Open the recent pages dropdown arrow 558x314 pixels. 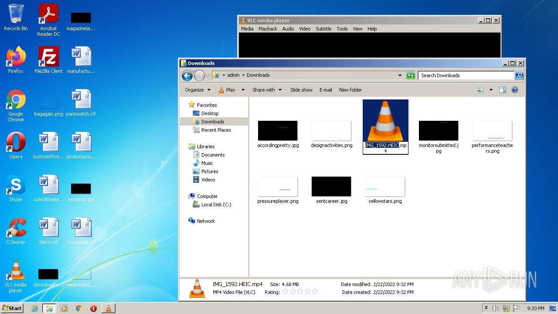[x=208, y=75]
